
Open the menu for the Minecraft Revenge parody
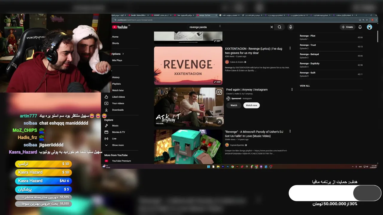coord(290,131)
